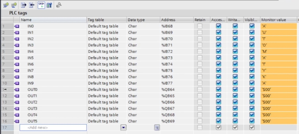This screenshot has width=299, height=134.
Task: Click the first insert row toolbar icon
Action: 6,5
